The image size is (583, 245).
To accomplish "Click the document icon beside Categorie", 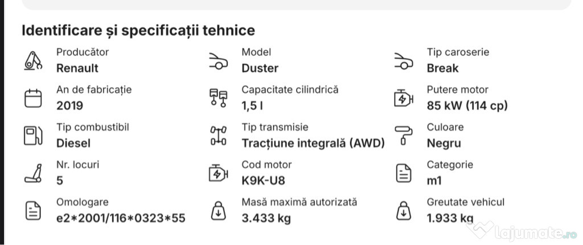I will pos(404,173).
